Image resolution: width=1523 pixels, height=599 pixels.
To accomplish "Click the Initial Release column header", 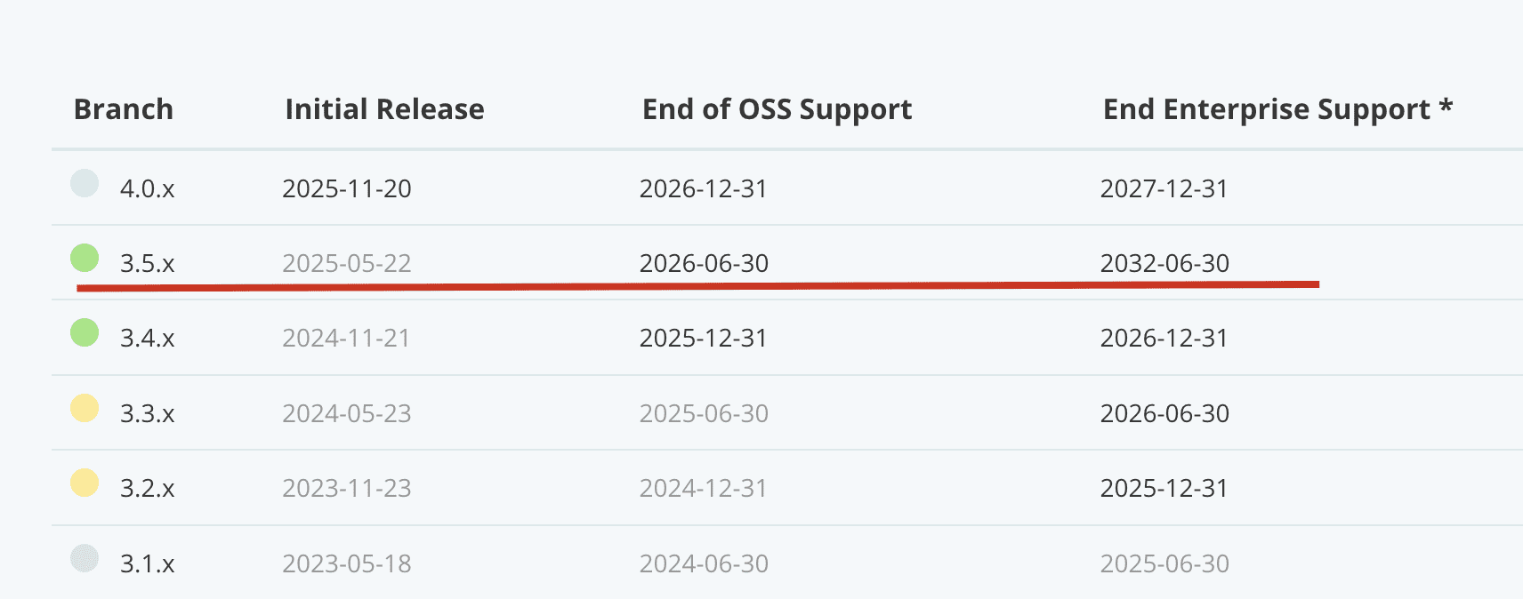I will pos(384,109).
